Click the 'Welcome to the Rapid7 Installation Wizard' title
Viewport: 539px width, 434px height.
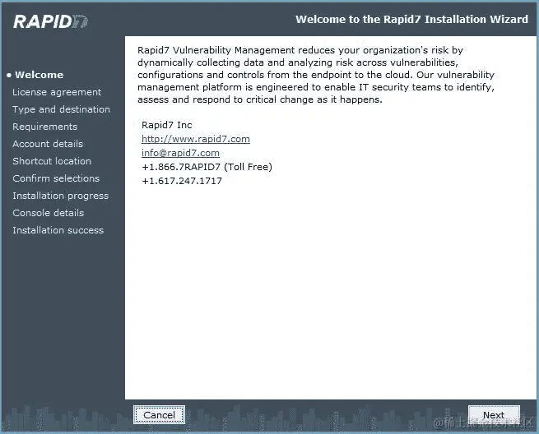[411, 19]
